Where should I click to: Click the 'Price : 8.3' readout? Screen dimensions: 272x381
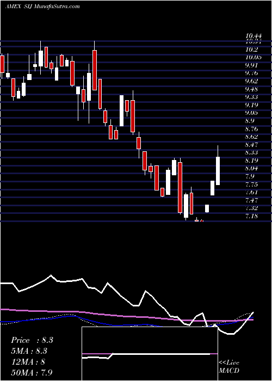pos(32,340)
